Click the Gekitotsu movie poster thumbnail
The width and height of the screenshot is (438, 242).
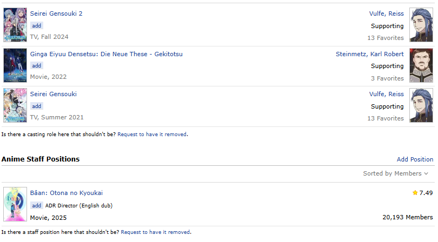tap(15, 65)
